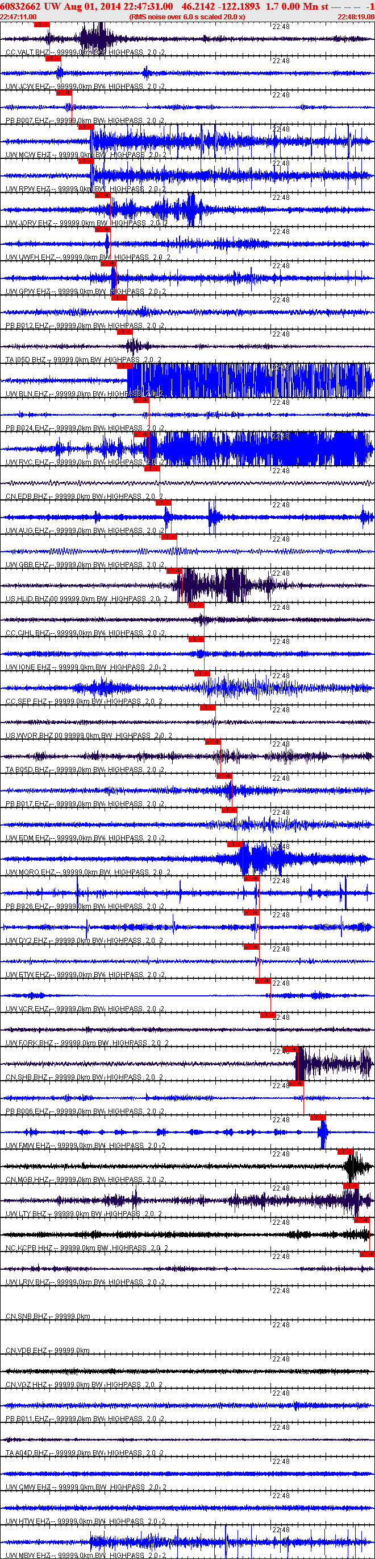Select the start time 22:47:11.00 label
This screenshot has width=375, height=1559.
[18, 17]
